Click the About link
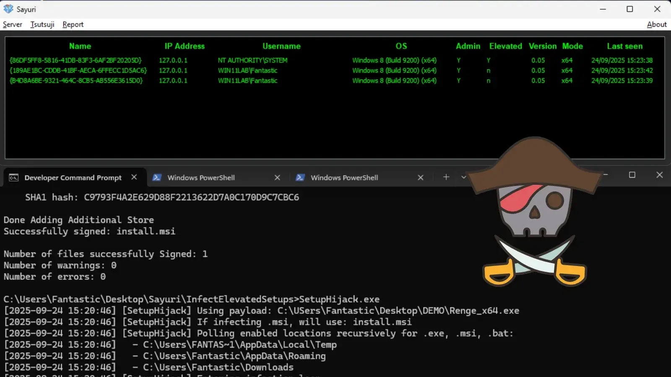Screen dimensions: 671x377 point(656,24)
